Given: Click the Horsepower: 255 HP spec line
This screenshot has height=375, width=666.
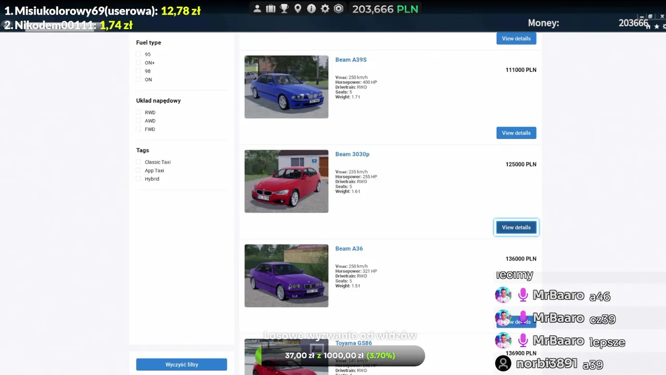Looking at the screenshot, I should [356, 177].
